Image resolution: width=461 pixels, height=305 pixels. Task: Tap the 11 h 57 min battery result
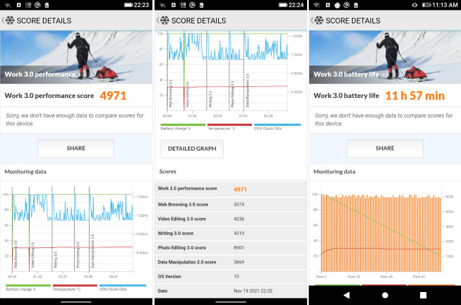[x=414, y=96]
